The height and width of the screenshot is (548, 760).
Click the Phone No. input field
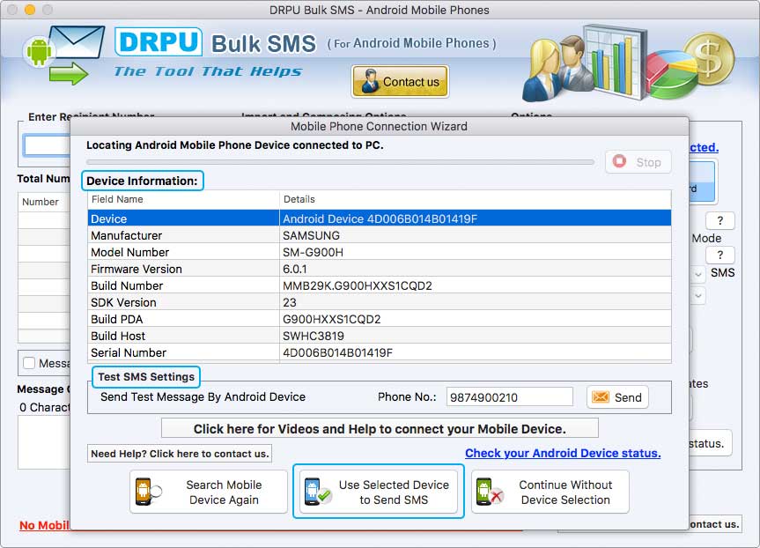tap(509, 397)
